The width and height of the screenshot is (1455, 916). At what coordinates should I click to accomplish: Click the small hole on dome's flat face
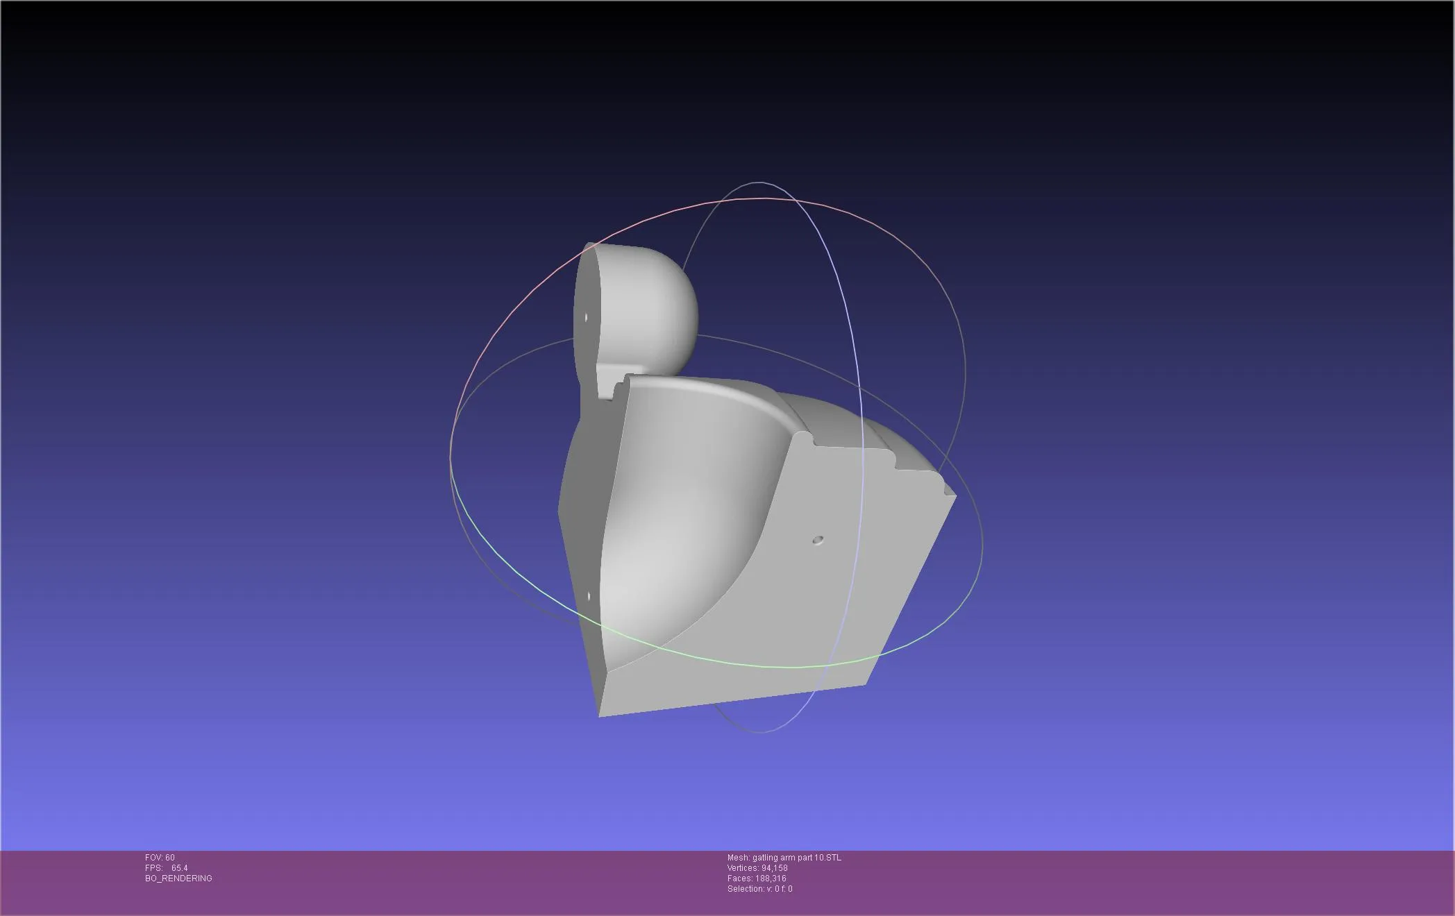click(586, 317)
